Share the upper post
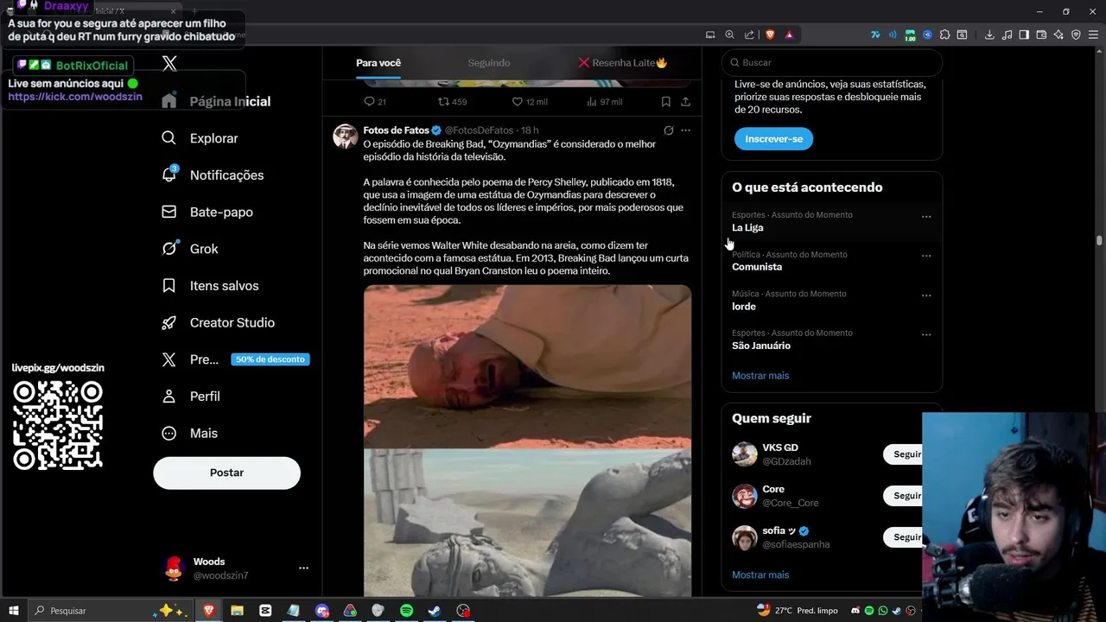This screenshot has height=622, width=1106. [685, 102]
